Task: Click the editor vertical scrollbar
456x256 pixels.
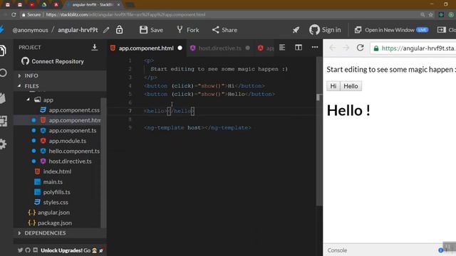Action: [x=319, y=131]
